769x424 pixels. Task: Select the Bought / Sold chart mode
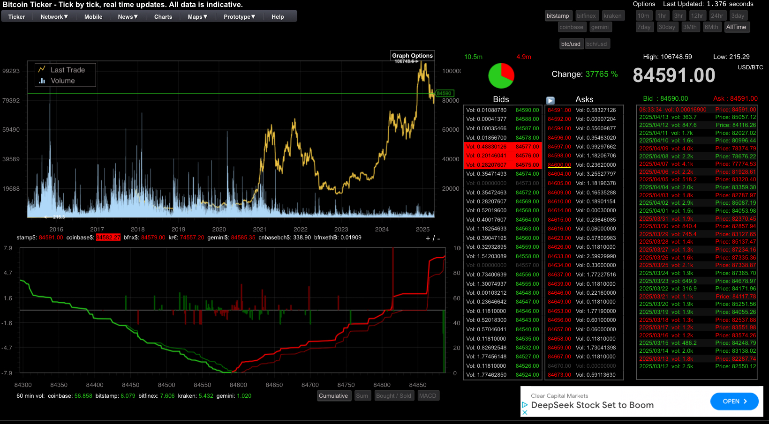pos(394,396)
